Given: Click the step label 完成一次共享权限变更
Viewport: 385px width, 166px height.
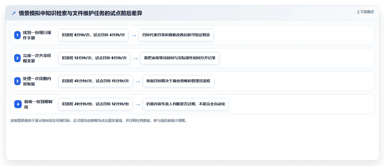Looking at the screenshot, I should 37,58.
